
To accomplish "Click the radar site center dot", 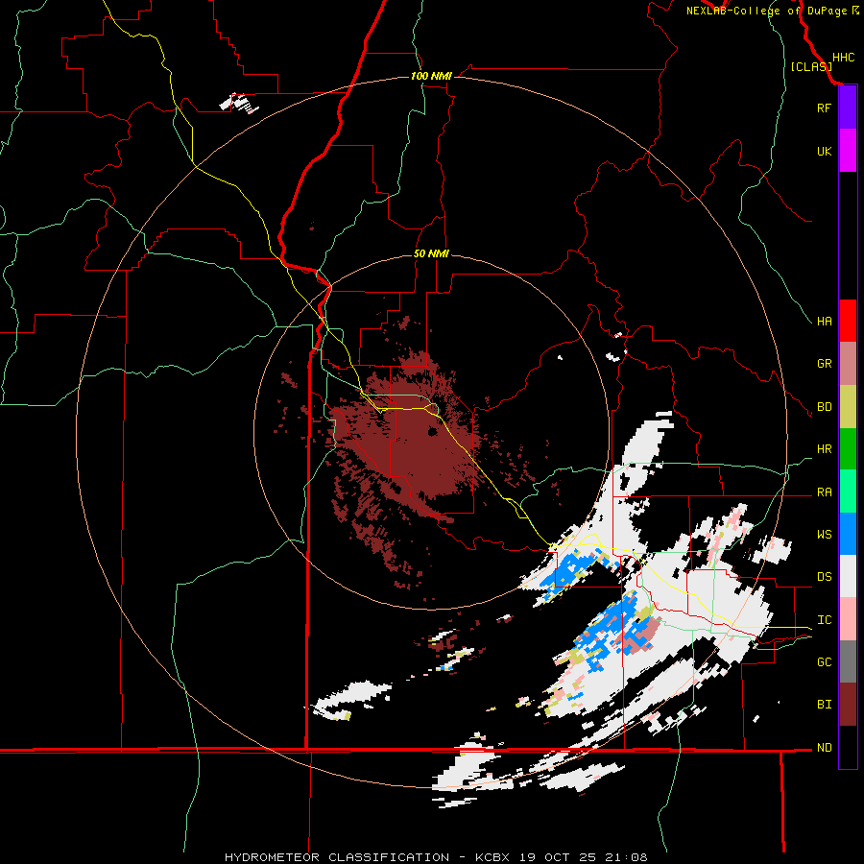I will click(433, 433).
